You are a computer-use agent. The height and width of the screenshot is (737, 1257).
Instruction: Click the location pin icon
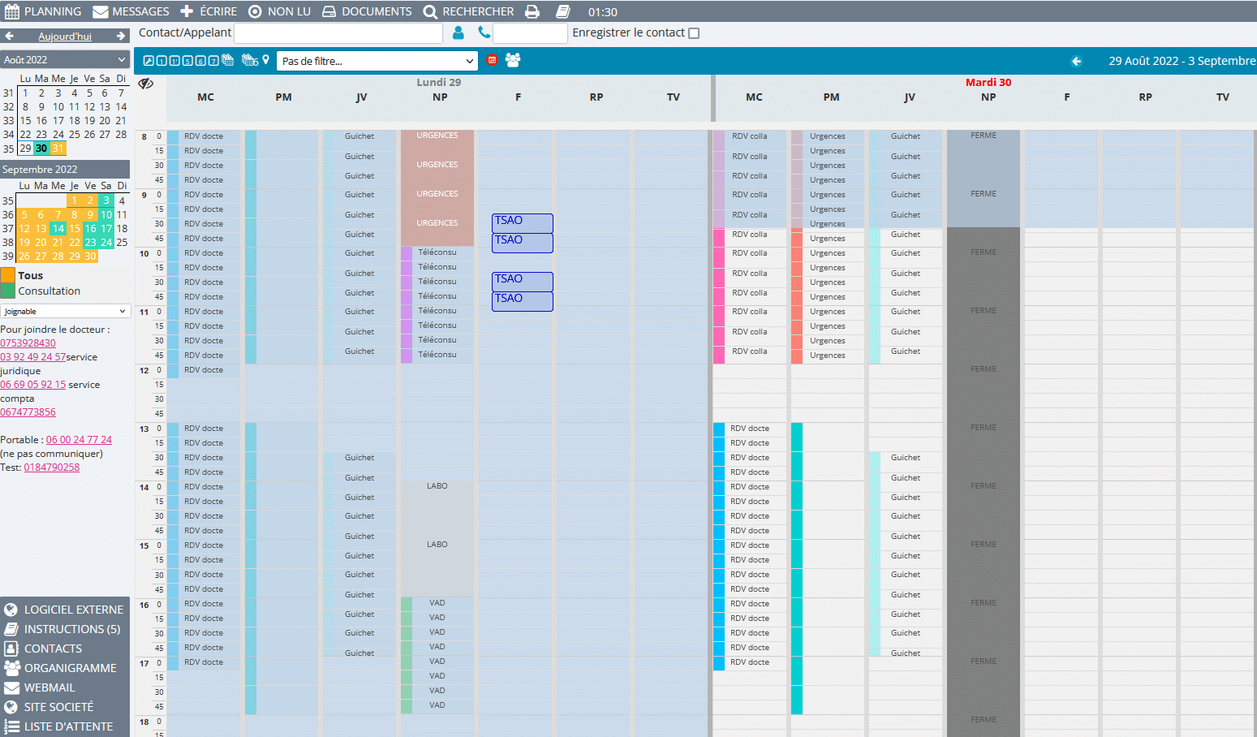pyautogui.click(x=265, y=60)
